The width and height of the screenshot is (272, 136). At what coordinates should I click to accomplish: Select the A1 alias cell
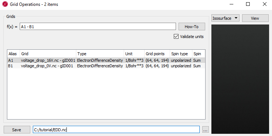pyautogui.click(x=11, y=60)
